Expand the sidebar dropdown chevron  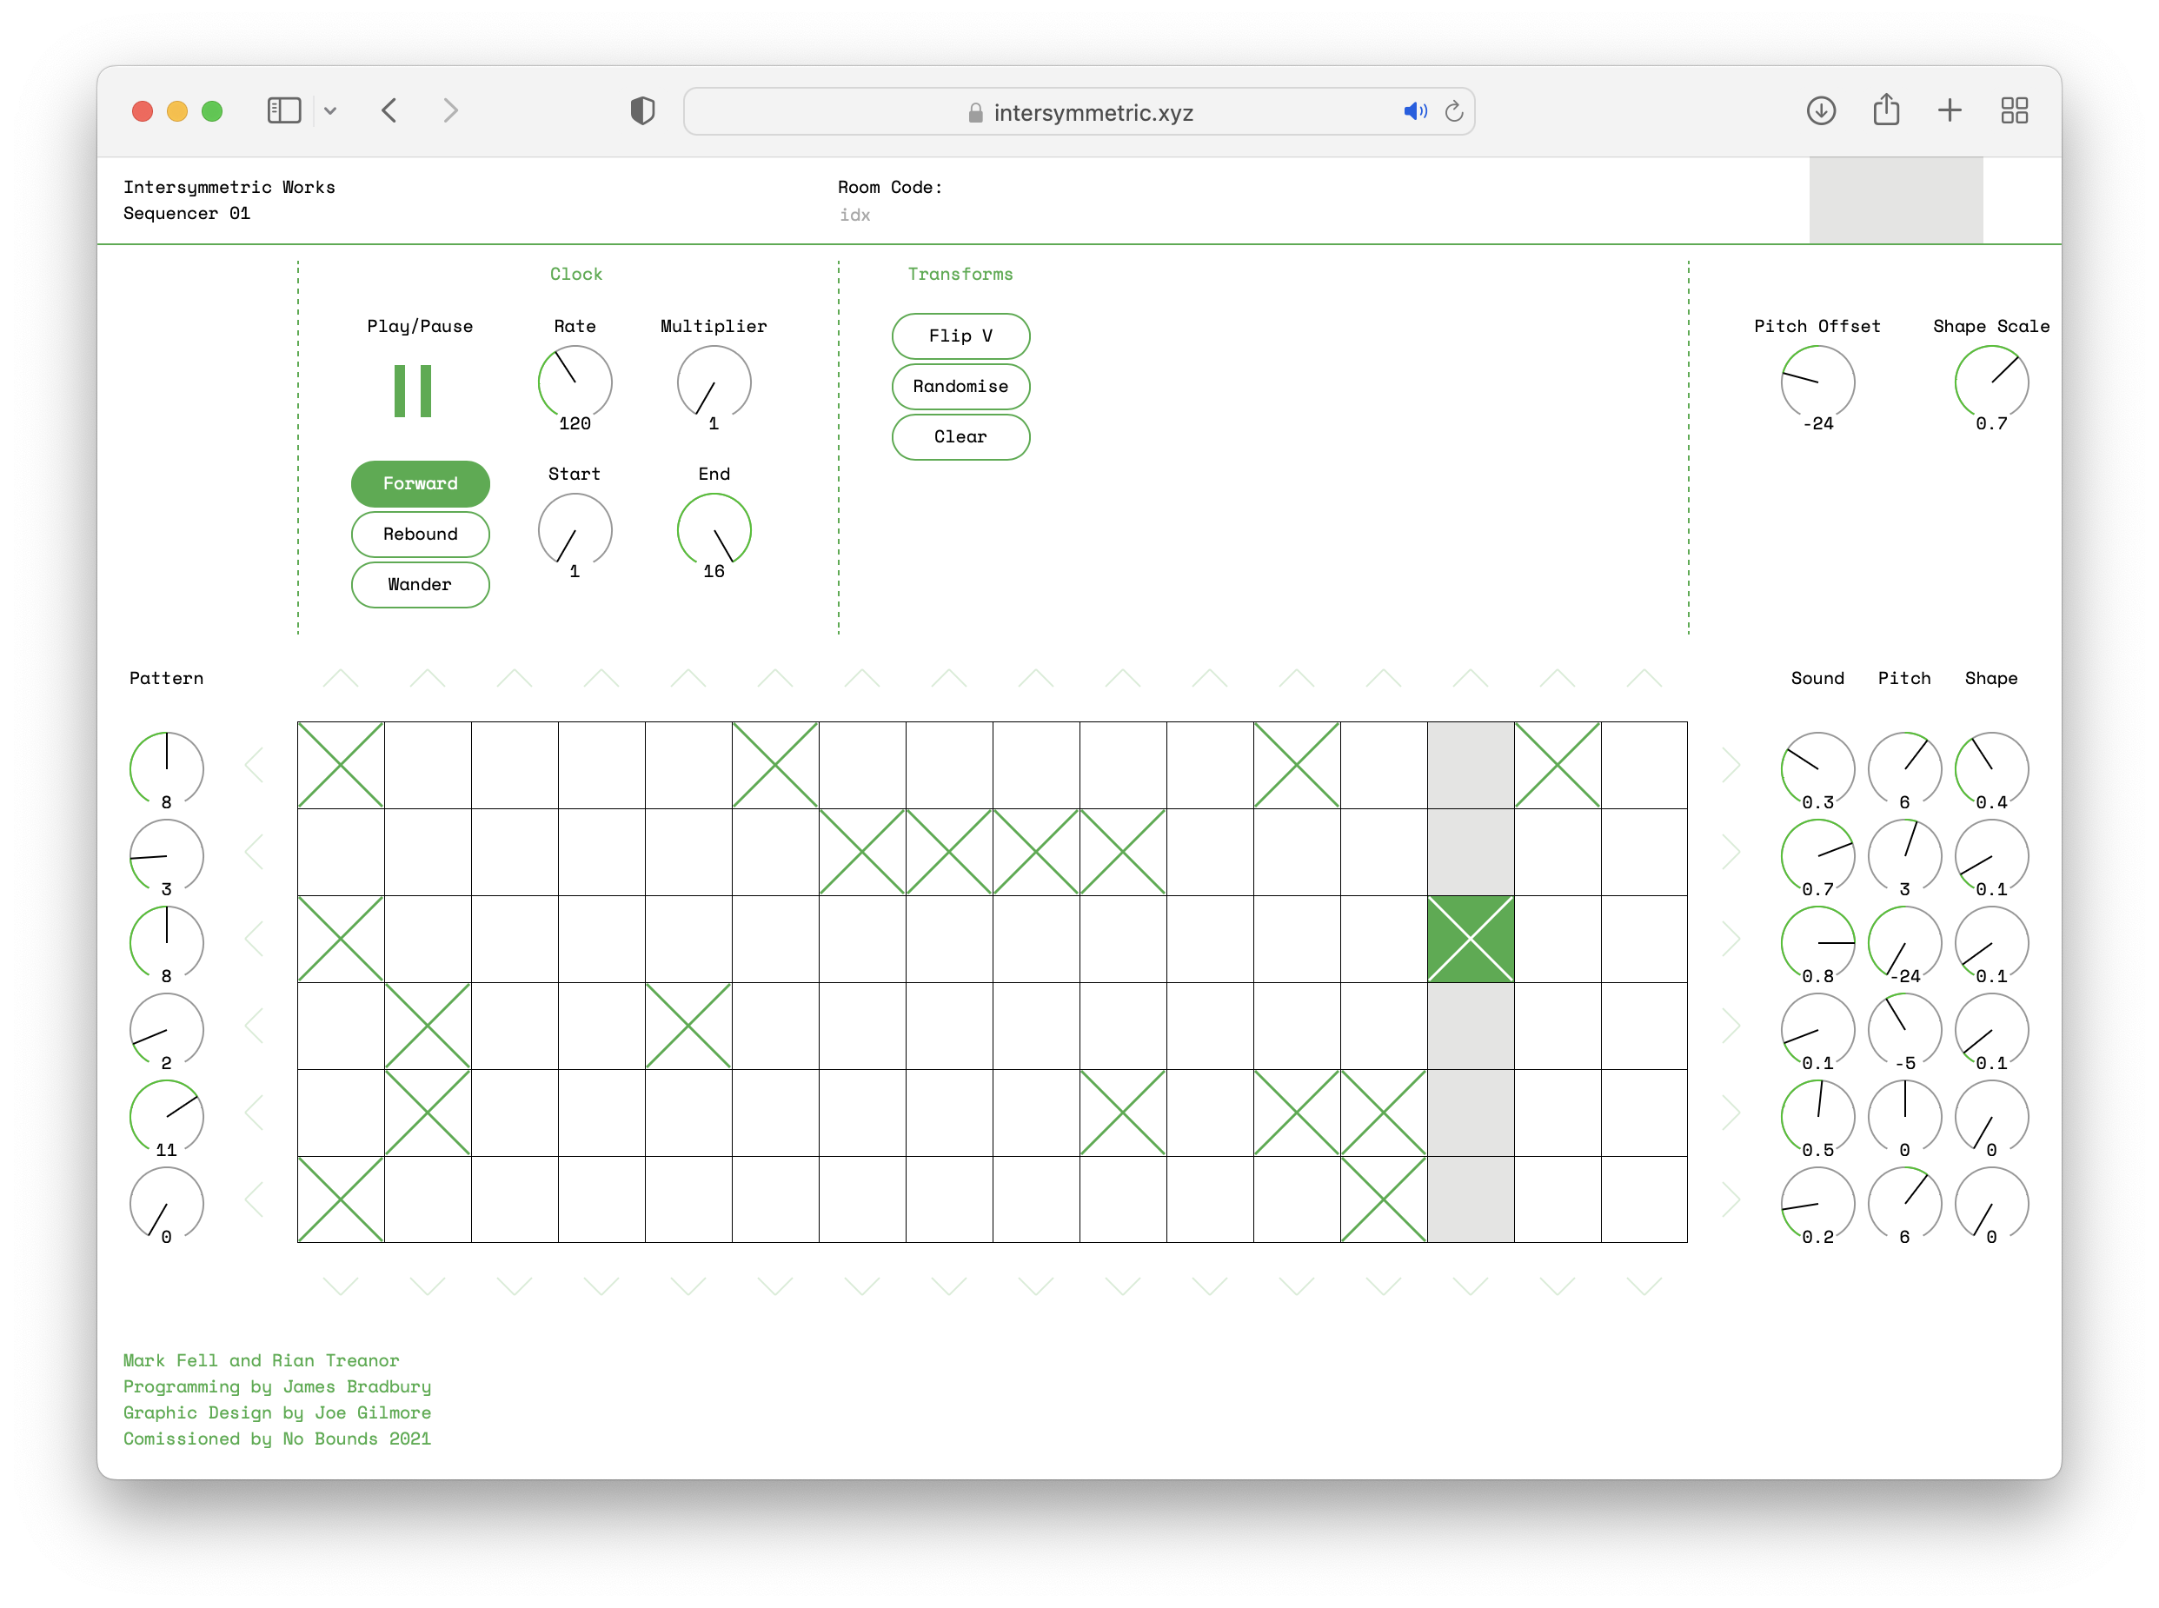(331, 111)
